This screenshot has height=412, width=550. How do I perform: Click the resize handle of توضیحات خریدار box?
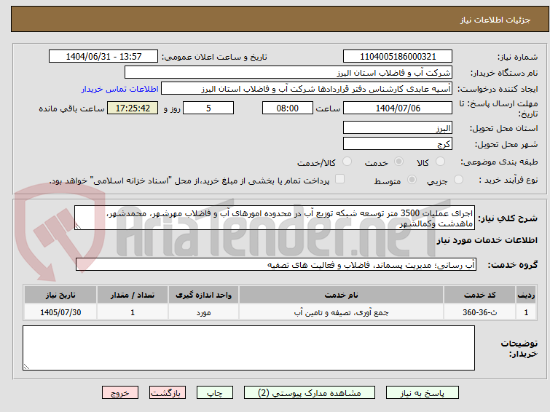click(27, 366)
